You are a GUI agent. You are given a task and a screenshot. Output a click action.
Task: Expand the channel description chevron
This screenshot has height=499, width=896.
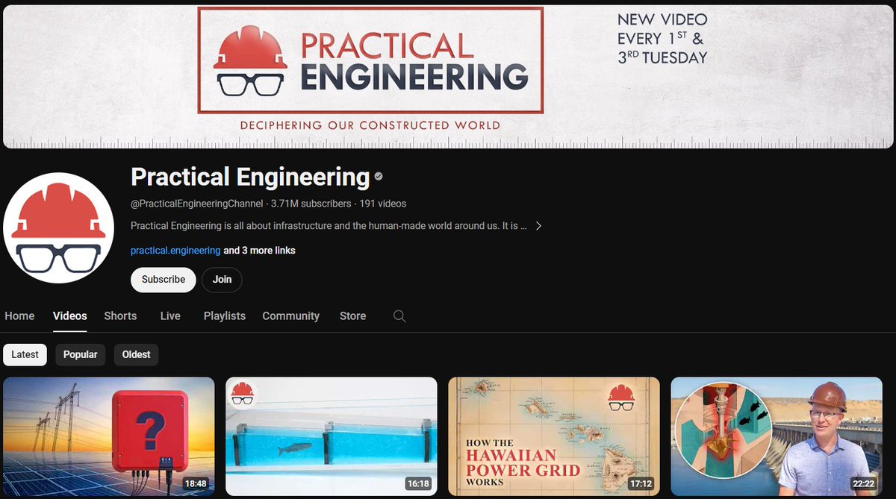pos(538,226)
